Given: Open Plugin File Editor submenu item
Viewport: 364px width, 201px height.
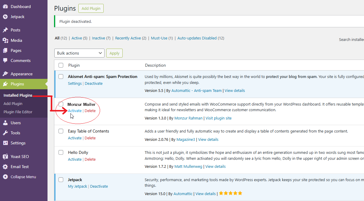Looking at the screenshot, I should [18, 112].
